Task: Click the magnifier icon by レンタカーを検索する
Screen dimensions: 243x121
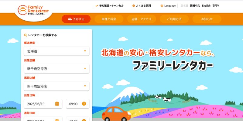Action: coord(26,35)
